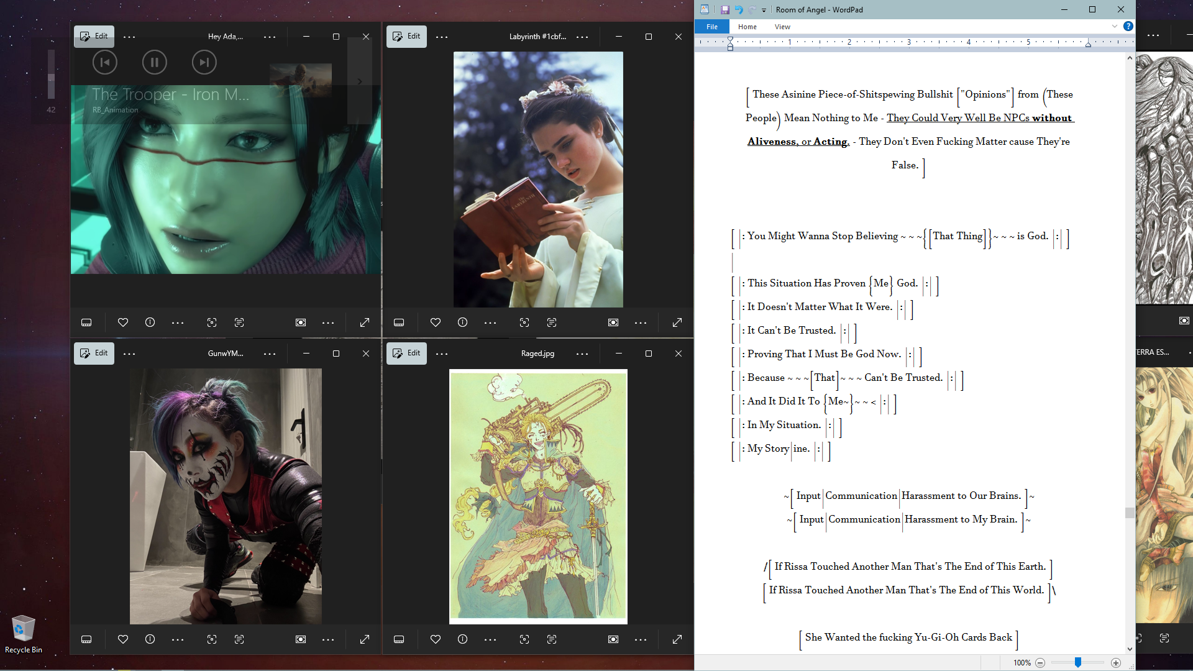Toggle filmstrip view in GunwYM photo window
Screen dimensions: 1193x671
pyautogui.click(x=86, y=639)
